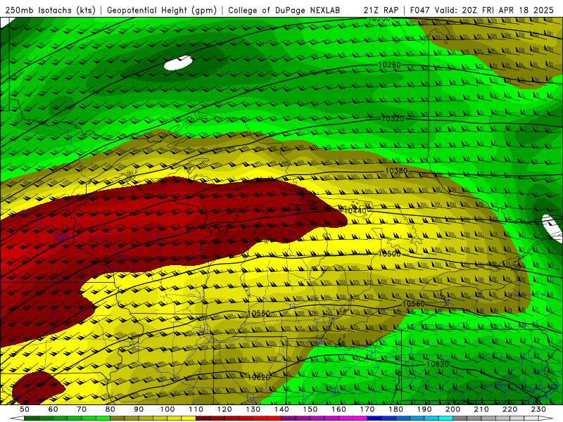The height and width of the screenshot is (422, 563).
Task: Click the 10500 height contour label
Action: tap(390, 254)
